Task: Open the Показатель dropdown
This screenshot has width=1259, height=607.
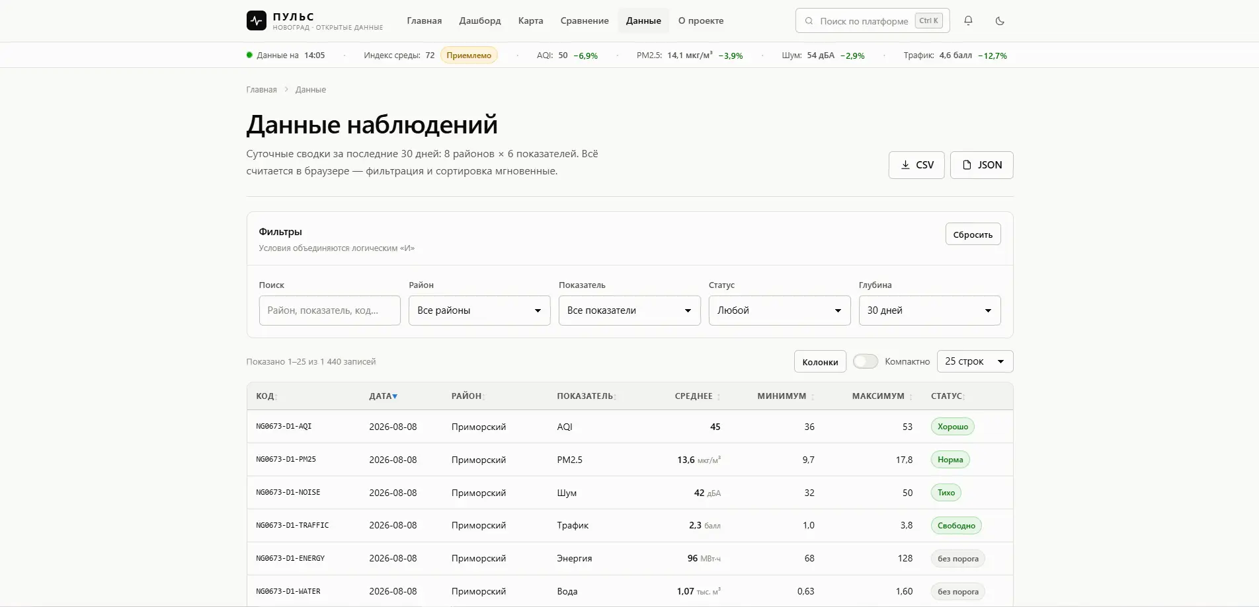Action: [629, 310]
